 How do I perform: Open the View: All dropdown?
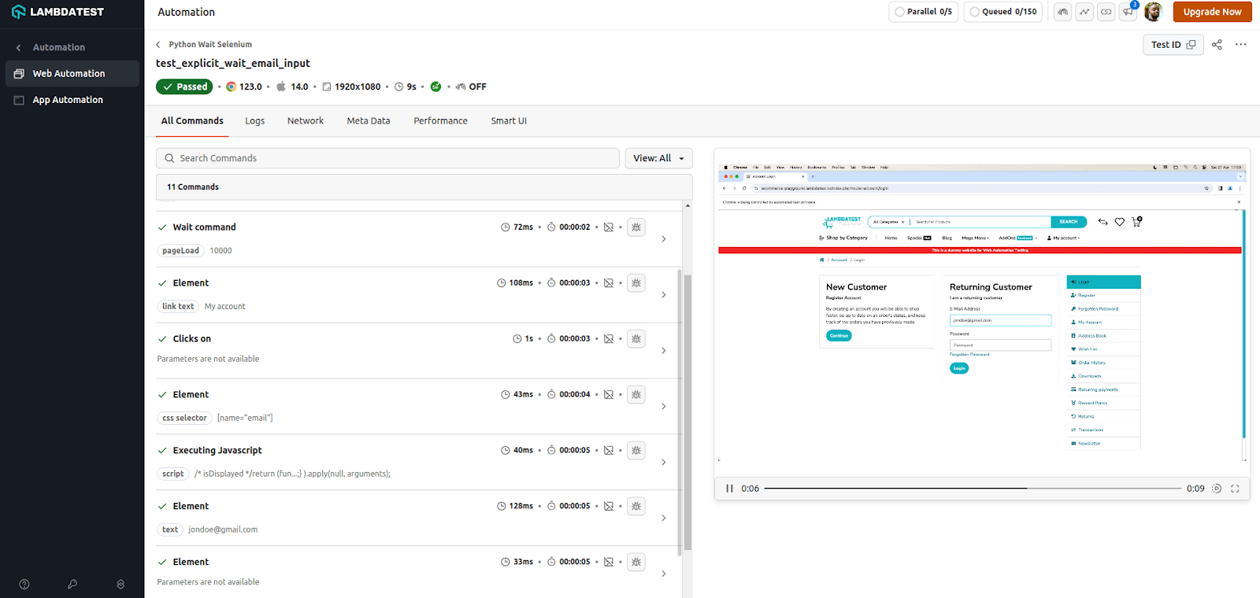(x=659, y=158)
